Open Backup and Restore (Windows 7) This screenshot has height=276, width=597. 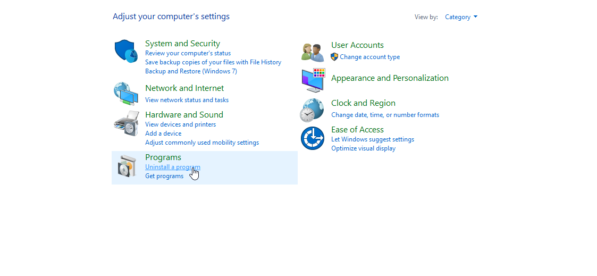click(x=191, y=71)
